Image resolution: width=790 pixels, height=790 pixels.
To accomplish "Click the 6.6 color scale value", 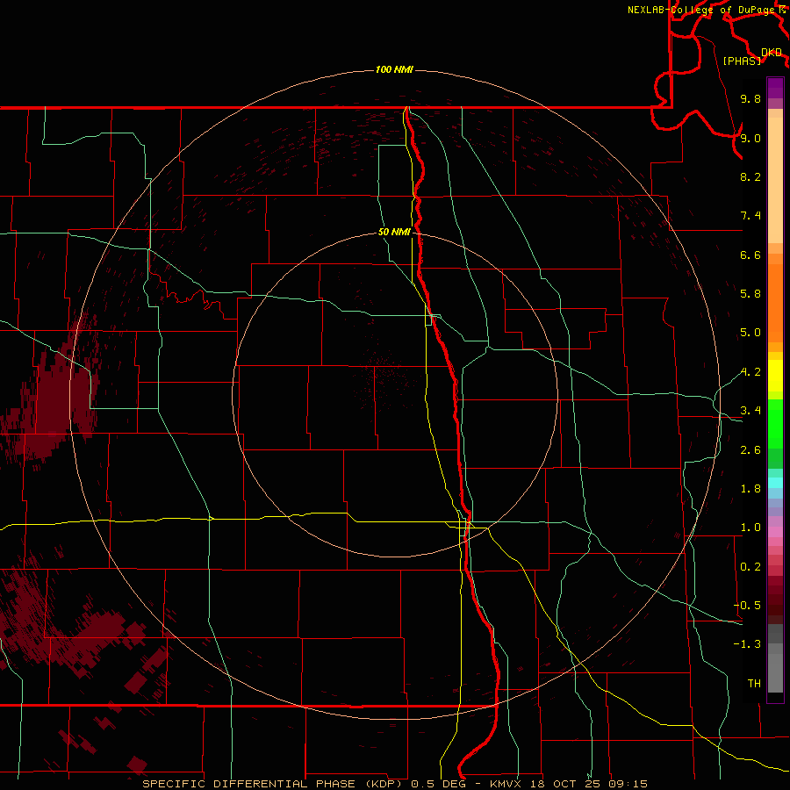I will pyautogui.click(x=750, y=255).
